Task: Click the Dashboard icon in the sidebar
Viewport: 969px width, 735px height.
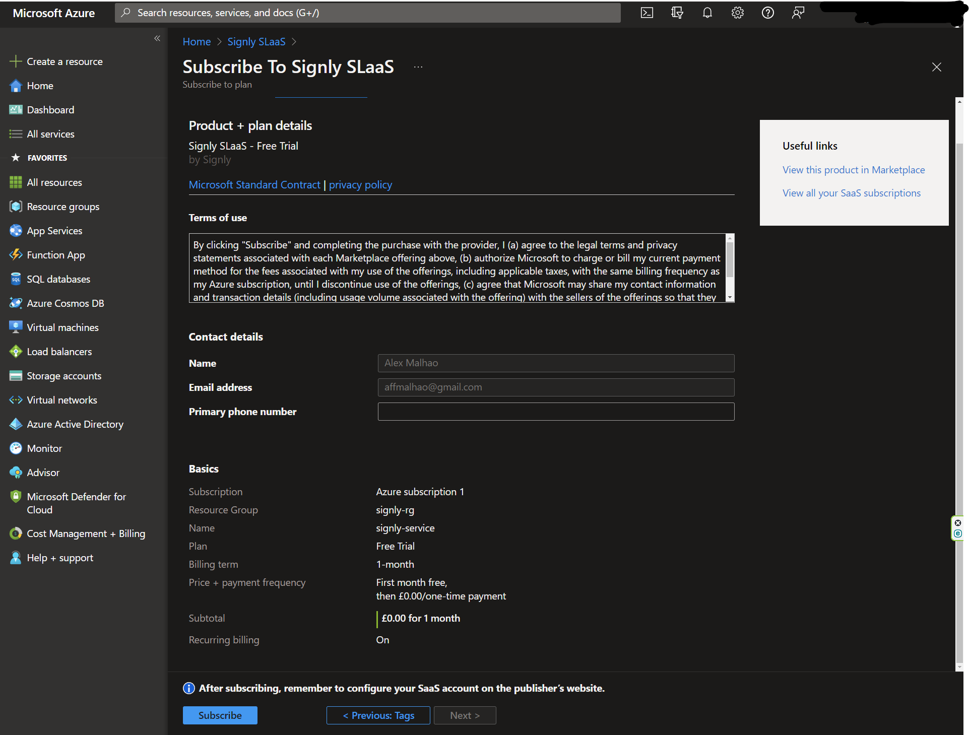Action: point(16,110)
